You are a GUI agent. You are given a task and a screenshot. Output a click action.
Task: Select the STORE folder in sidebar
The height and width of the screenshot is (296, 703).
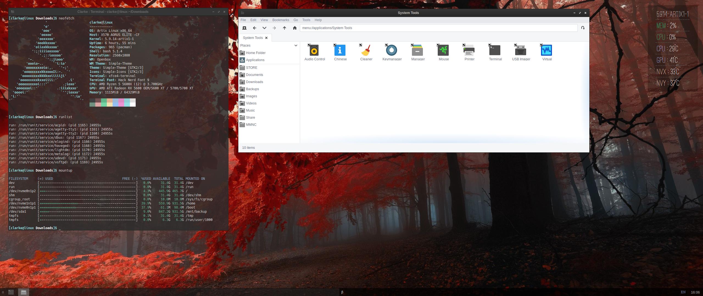click(x=251, y=68)
